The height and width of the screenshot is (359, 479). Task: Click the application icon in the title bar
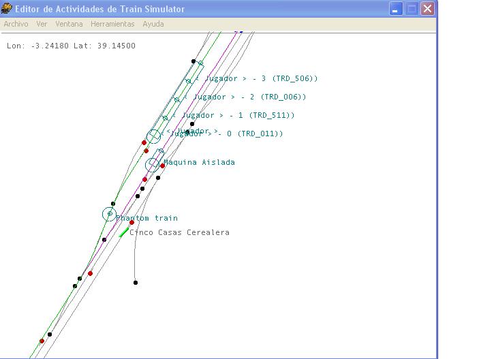(x=7, y=9)
